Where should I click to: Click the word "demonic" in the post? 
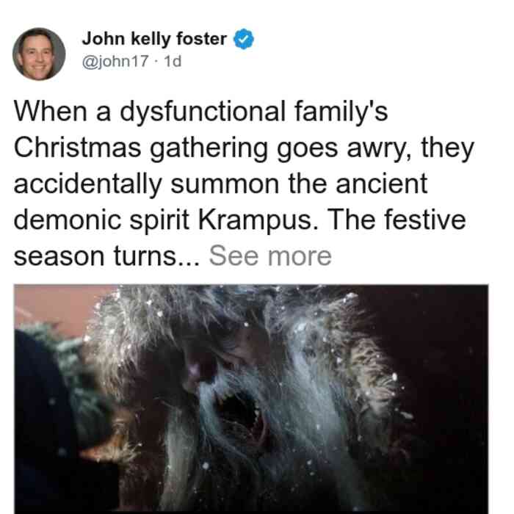(68, 220)
